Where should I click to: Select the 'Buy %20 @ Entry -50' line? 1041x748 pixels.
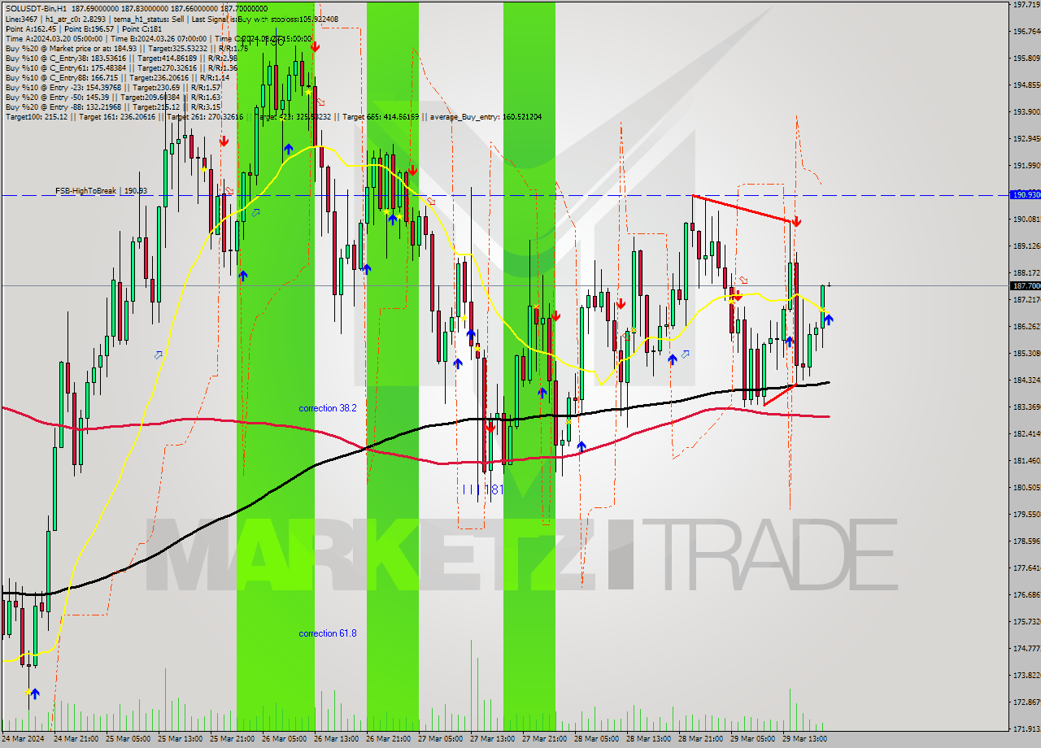pyautogui.click(x=112, y=97)
